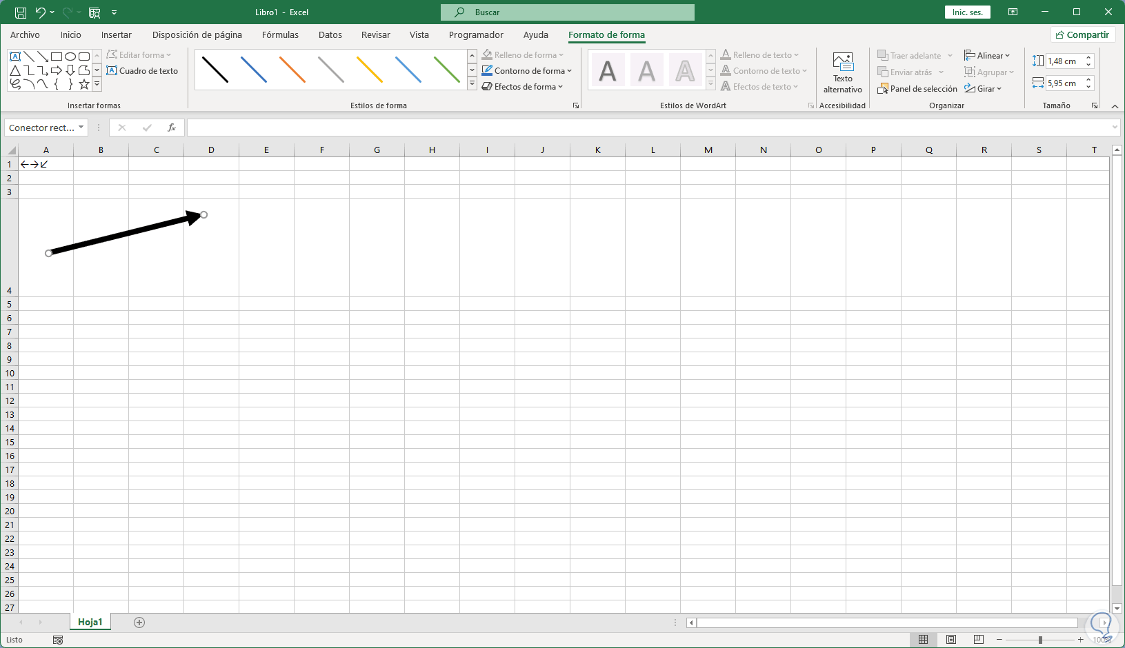
Task: Switch to the Inicio tab
Action: [71, 35]
